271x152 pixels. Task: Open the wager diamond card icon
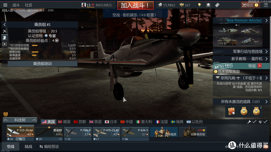tap(208, 5)
